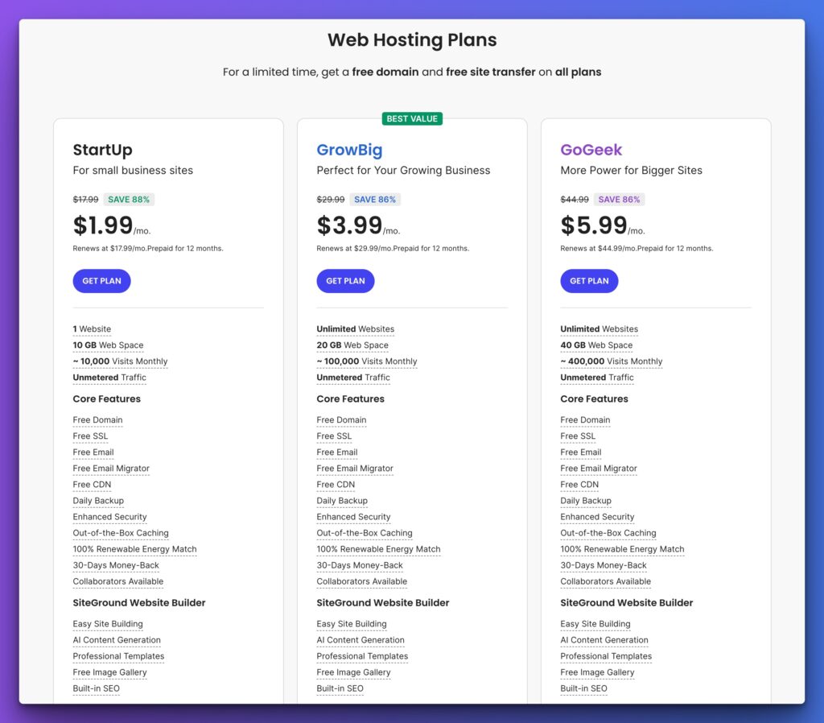
Task: Open the GoGeek plan heading
Action: click(x=591, y=150)
